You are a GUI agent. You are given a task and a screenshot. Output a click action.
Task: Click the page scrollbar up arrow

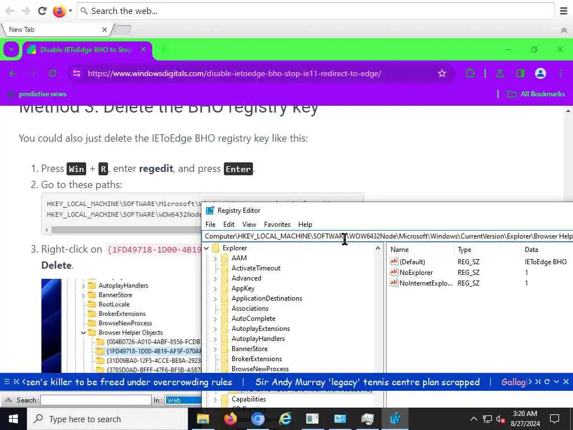point(569,111)
